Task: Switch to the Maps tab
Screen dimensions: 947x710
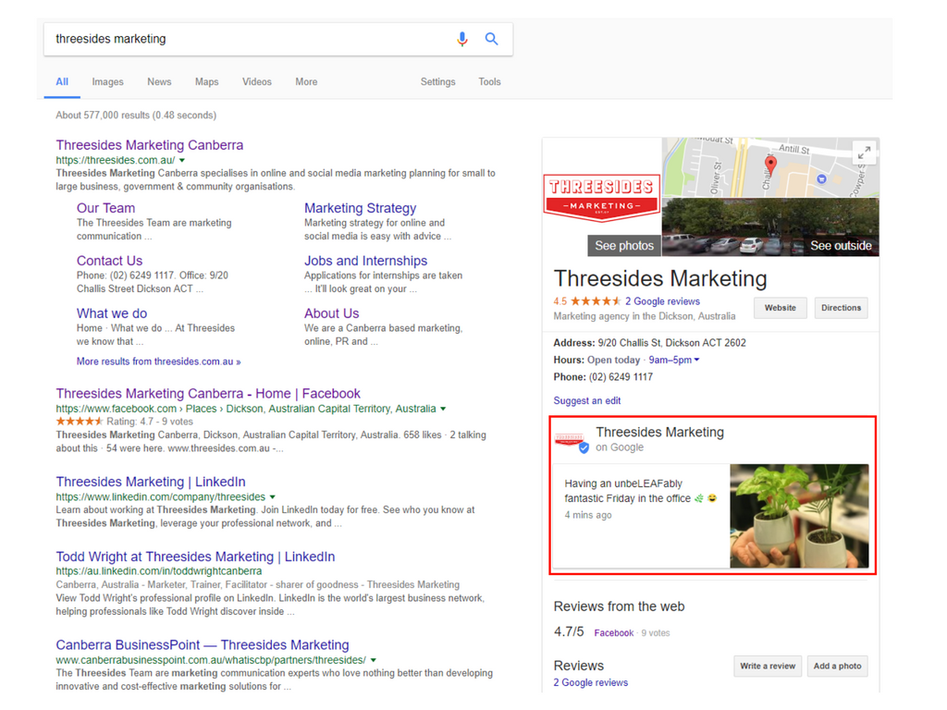Action: click(x=206, y=81)
